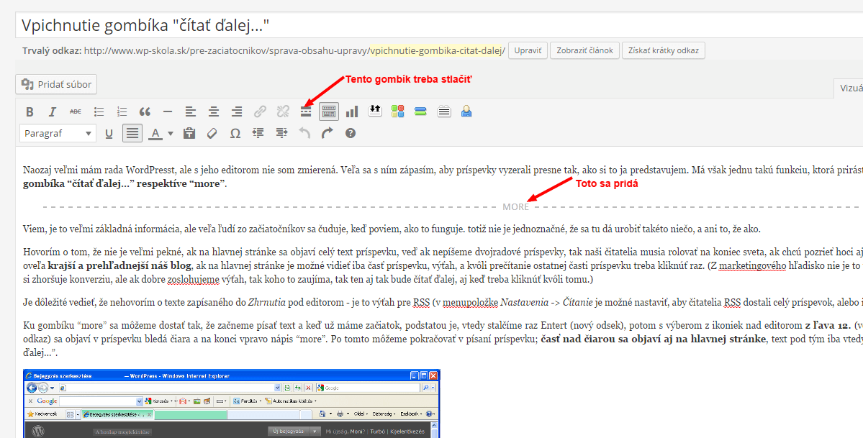
Task: Click the four colored squares icon
Action: (398, 111)
